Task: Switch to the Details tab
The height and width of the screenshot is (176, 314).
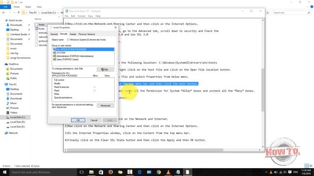Action: [73, 34]
